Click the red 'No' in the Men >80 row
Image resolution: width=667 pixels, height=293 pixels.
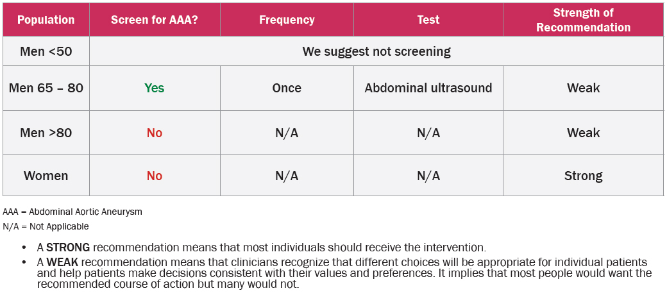point(155,133)
